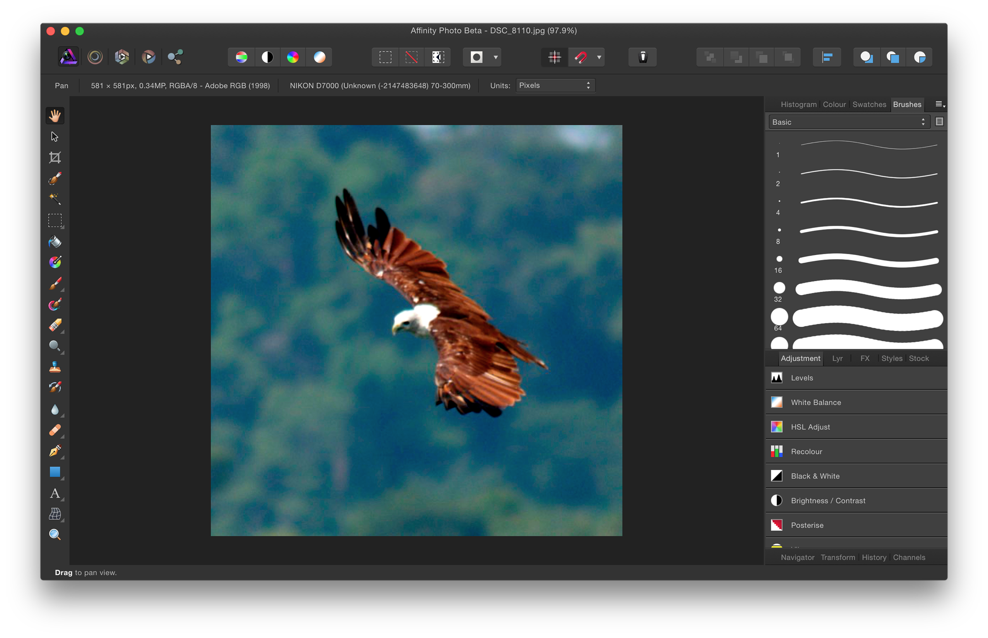
Task: Switch to Export Persona
Action: pyautogui.click(x=175, y=57)
